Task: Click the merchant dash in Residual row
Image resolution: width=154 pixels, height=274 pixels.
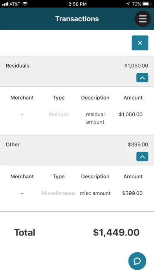Action: point(22,115)
